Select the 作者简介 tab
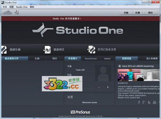Screen dimensions: 161x119 (73, 59)
